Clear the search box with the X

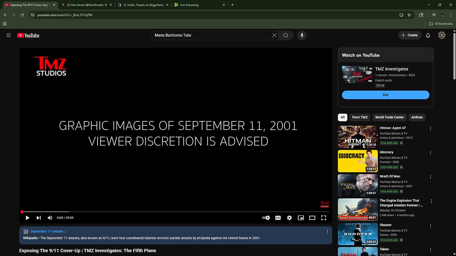[274, 35]
